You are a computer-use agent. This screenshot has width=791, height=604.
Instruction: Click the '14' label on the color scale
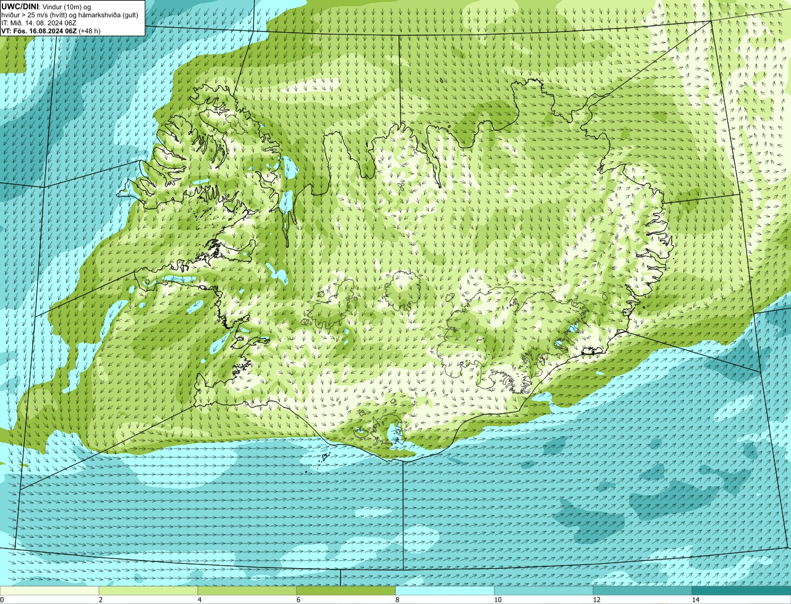pos(695,600)
